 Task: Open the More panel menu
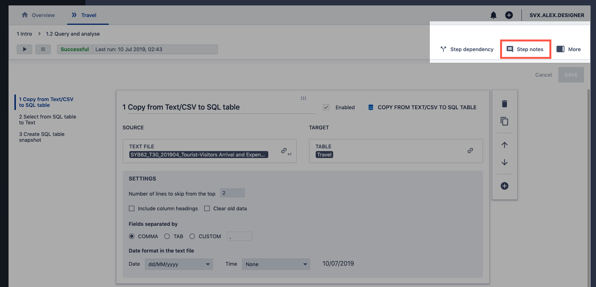(568, 49)
